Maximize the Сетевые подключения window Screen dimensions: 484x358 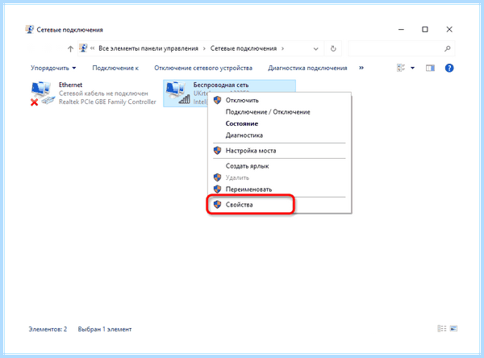pos(425,29)
